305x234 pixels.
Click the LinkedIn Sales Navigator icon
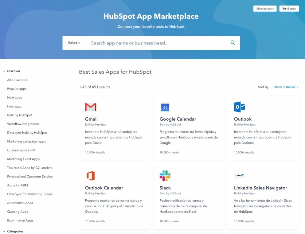(239, 176)
